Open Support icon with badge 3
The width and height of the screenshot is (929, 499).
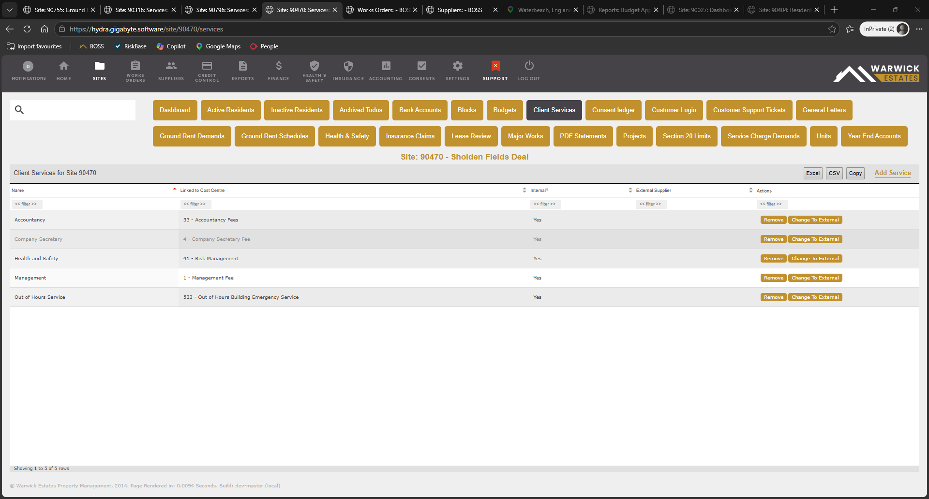[495, 66]
